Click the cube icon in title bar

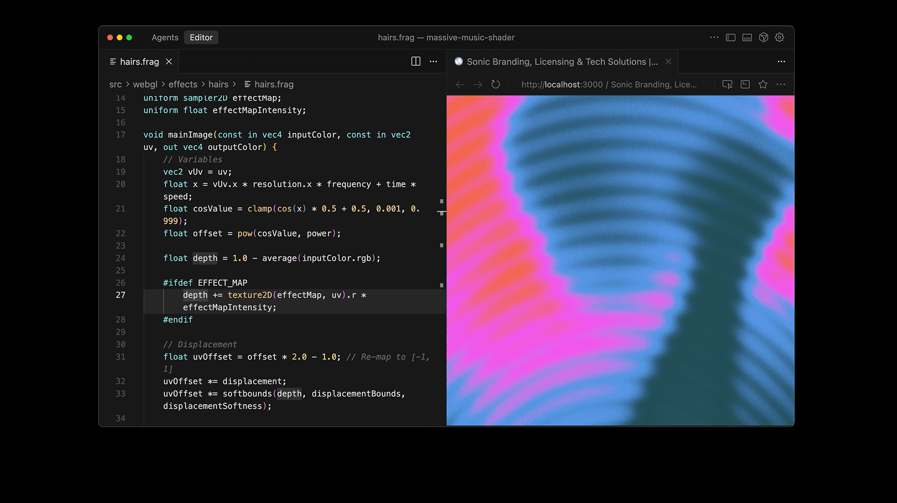(x=763, y=38)
